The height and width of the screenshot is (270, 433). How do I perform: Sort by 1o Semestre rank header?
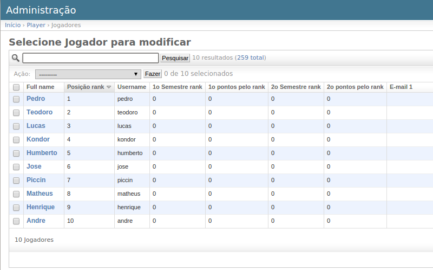pos(177,87)
